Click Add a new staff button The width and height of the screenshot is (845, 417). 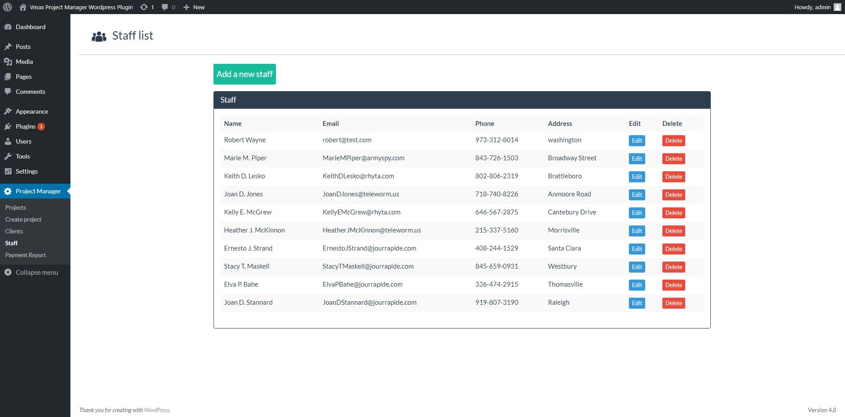[245, 74]
